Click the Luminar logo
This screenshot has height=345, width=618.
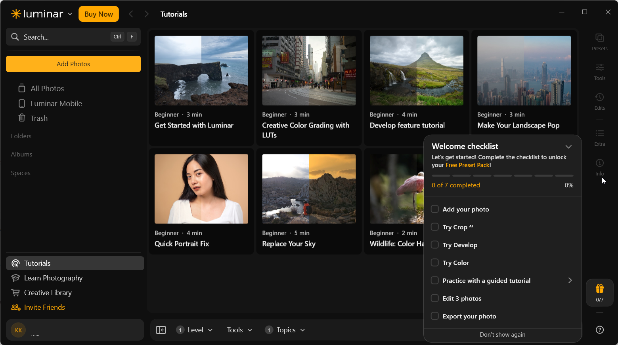coord(37,14)
